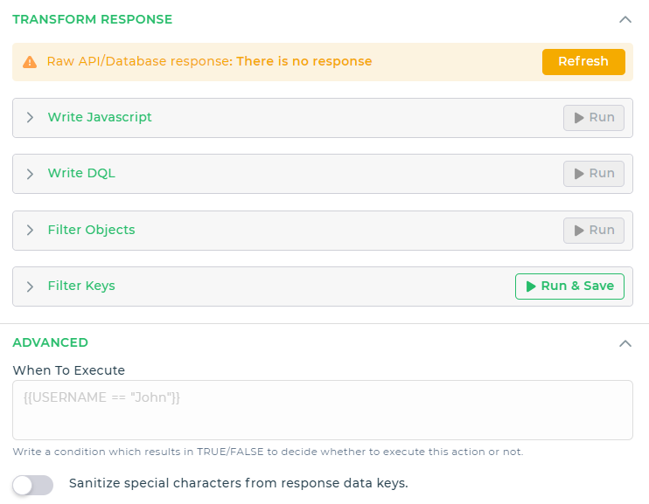The height and width of the screenshot is (504, 649).
Task: Expand the Filter Keys row chevron
Action: 30,287
